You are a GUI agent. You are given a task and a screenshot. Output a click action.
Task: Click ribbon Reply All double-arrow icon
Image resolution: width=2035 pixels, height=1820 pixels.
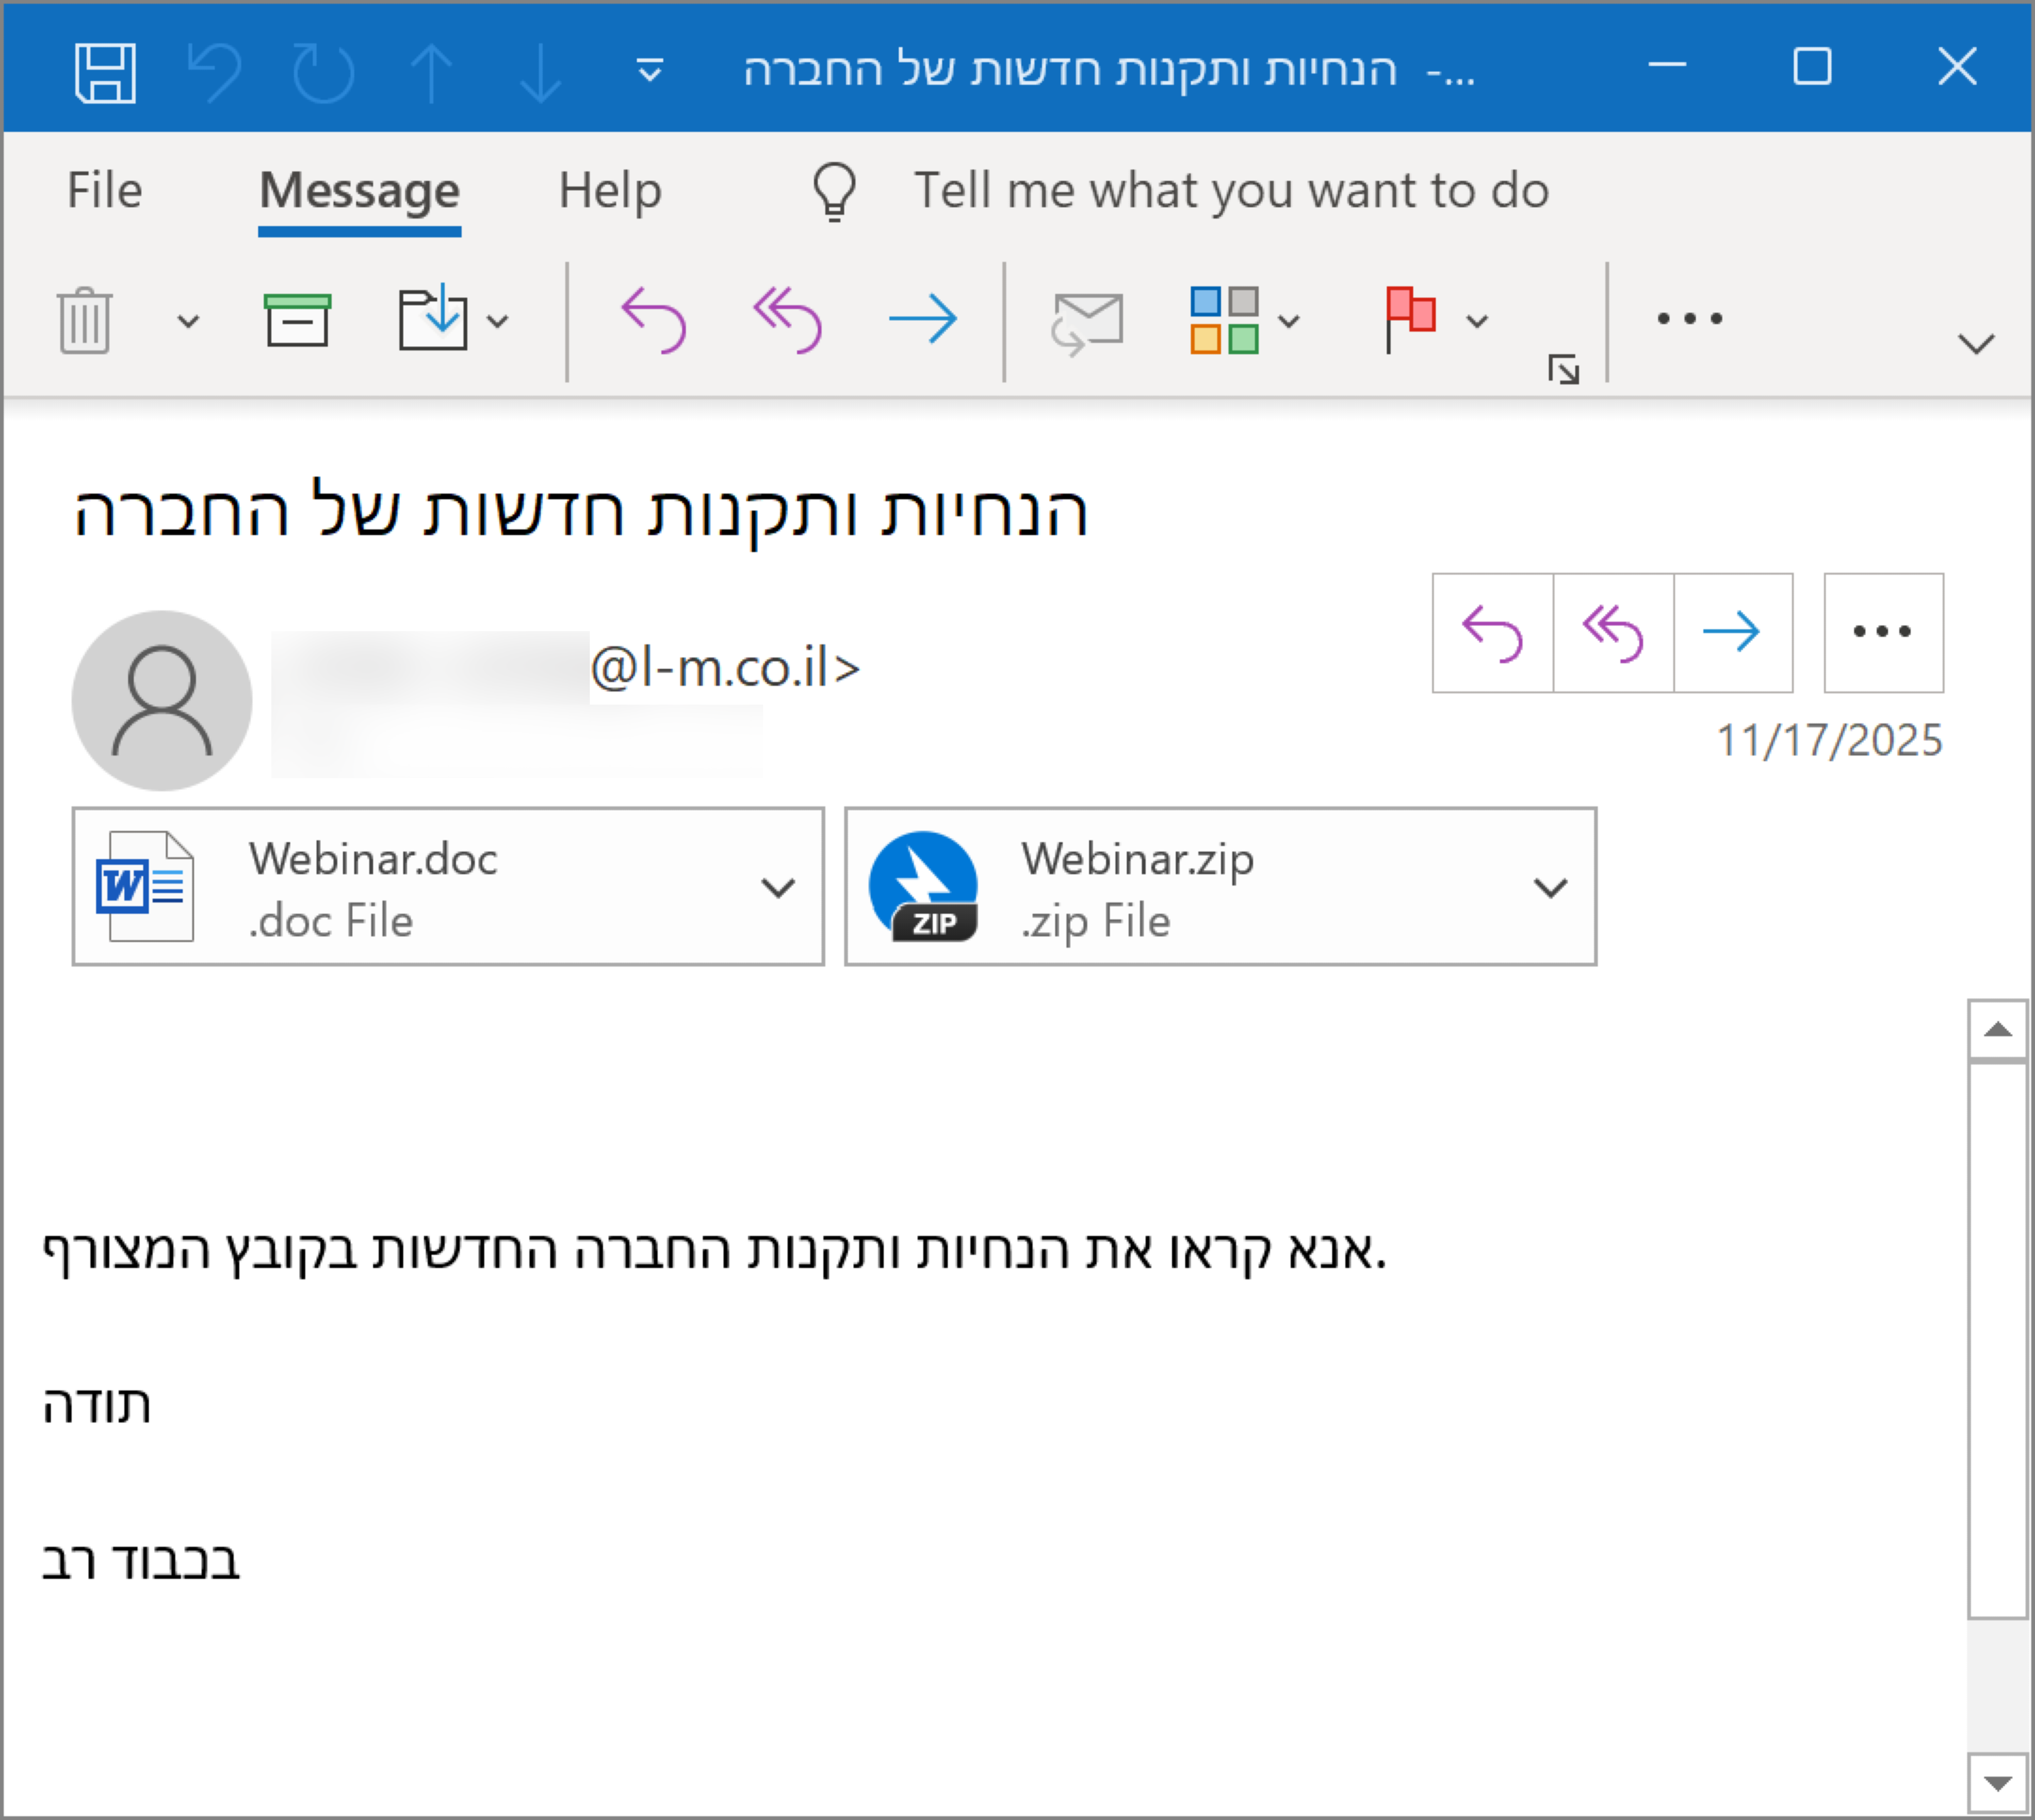click(788, 320)
